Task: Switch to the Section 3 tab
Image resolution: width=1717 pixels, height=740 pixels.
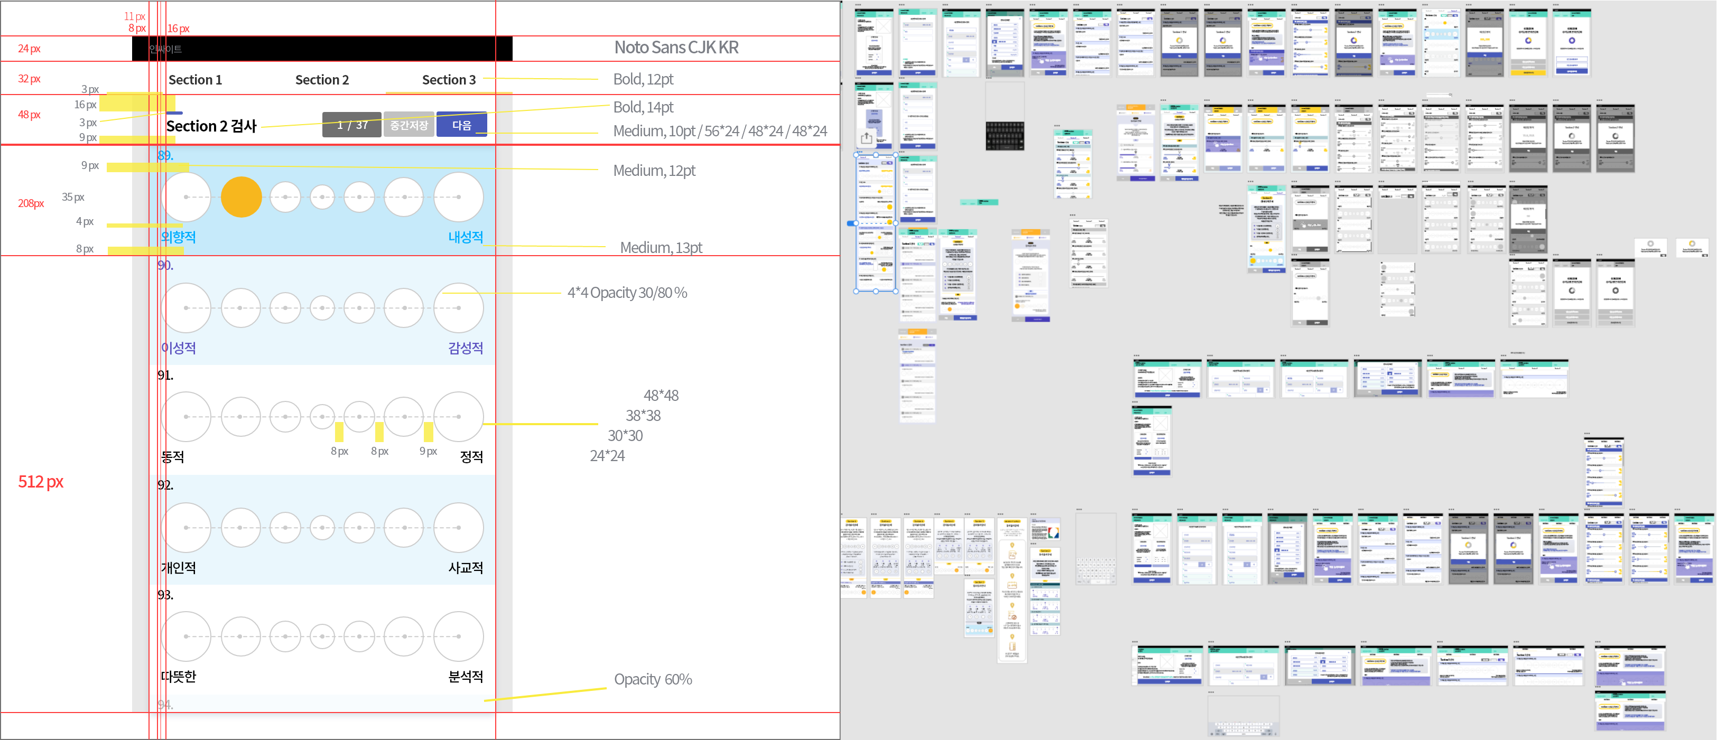Action: point(449,80)
